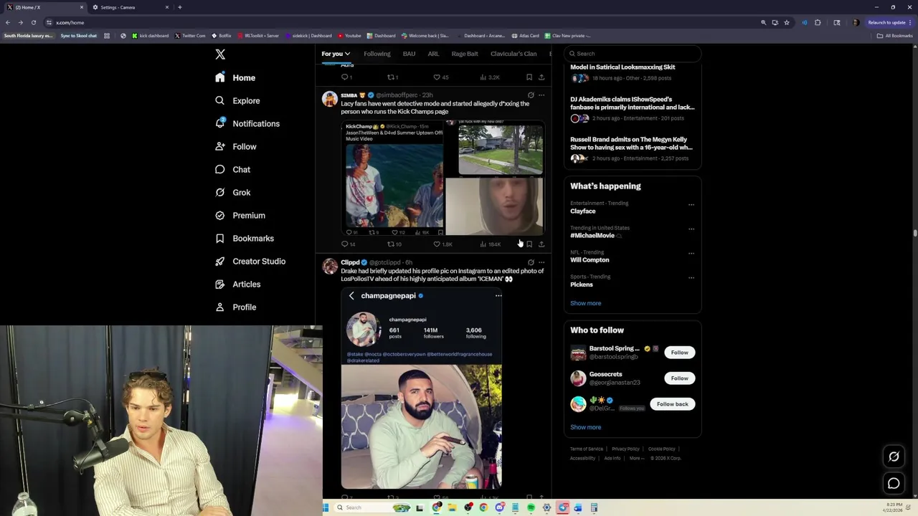Open the Privacy Policy footer link
This screenshot has height=516, width=918.
625,449
